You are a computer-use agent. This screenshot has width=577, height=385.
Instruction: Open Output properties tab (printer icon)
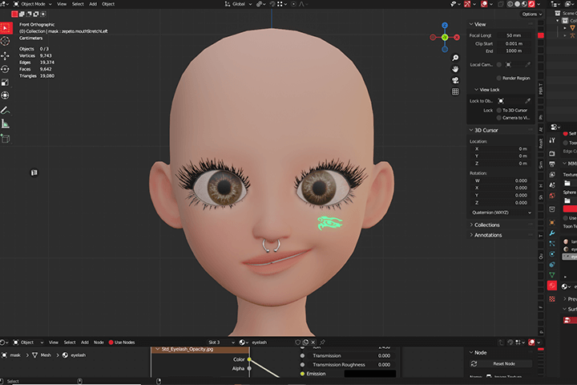pos(552,164)
